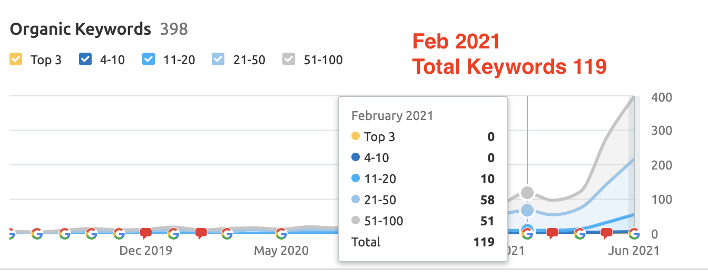Open the red note icon above Dec 2019
This screenshot has height=278, width=708.
(146, 233)
